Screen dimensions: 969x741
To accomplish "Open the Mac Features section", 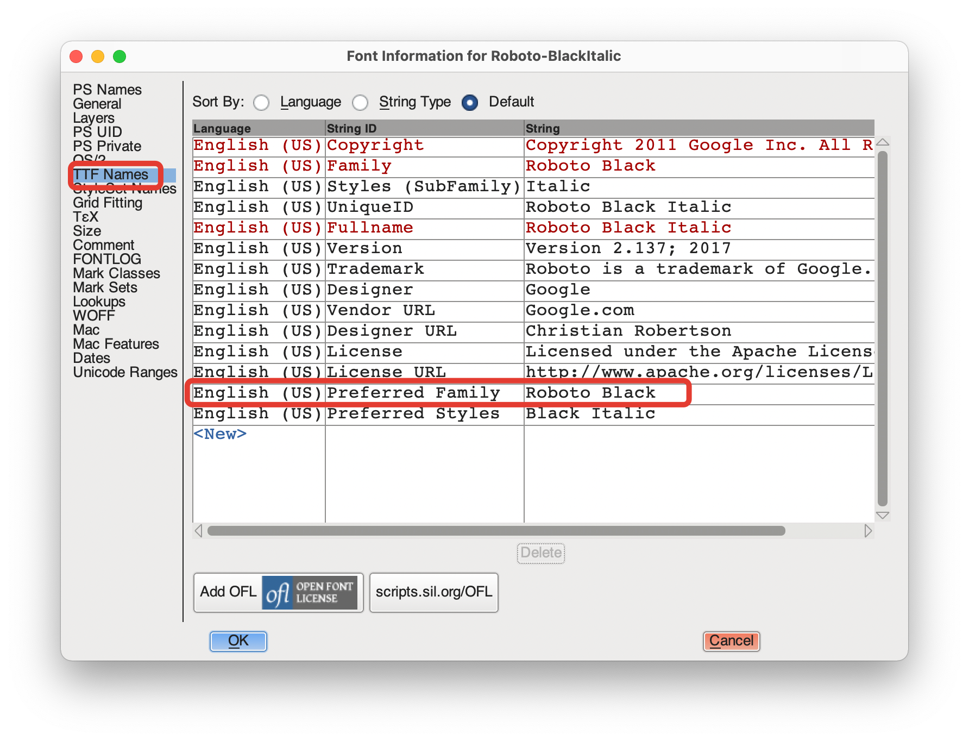I will (116, 344).
